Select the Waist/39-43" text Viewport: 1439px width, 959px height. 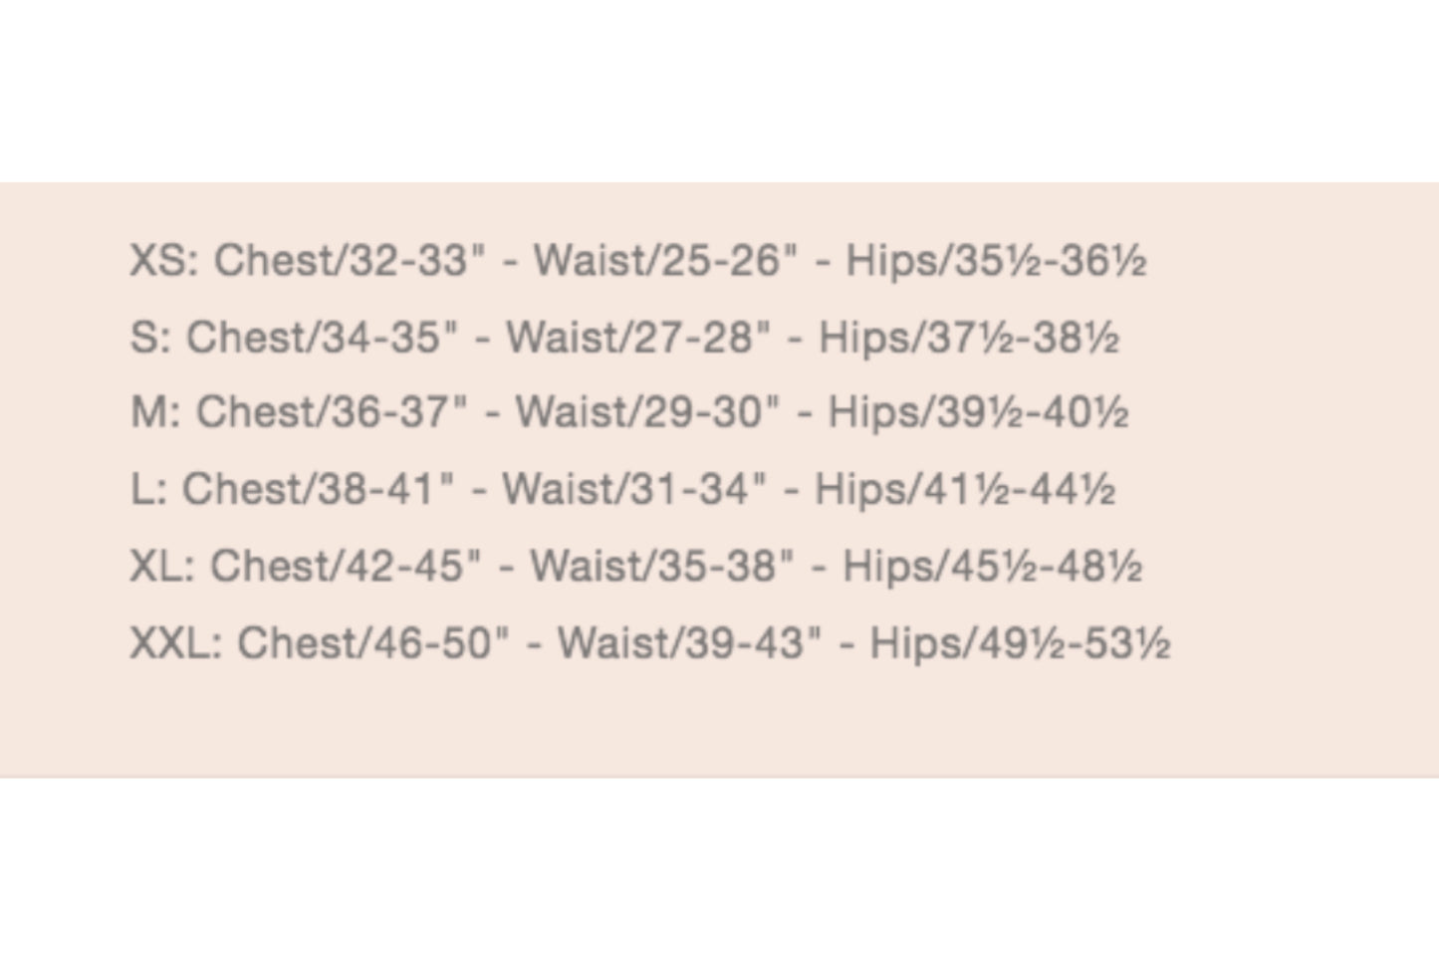[x=690, y=643]
